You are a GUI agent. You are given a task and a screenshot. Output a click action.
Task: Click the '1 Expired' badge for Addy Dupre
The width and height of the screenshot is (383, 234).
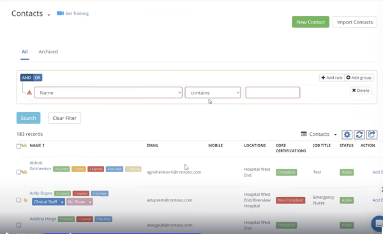(81, 193)
